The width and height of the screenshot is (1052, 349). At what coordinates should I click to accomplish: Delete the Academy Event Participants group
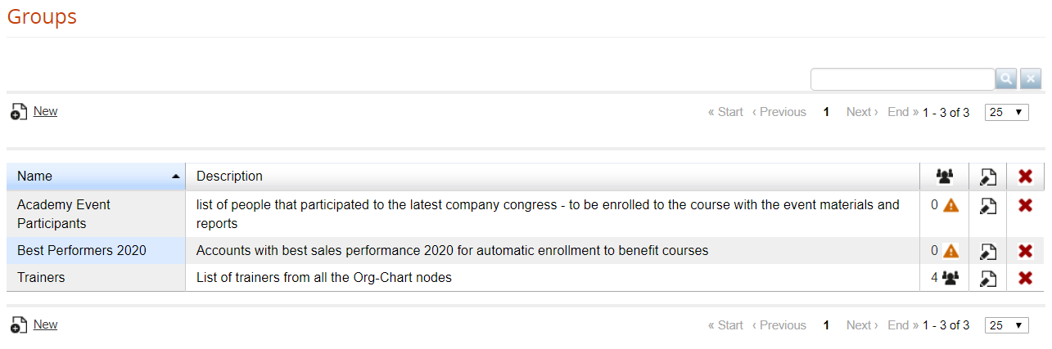1025,205
